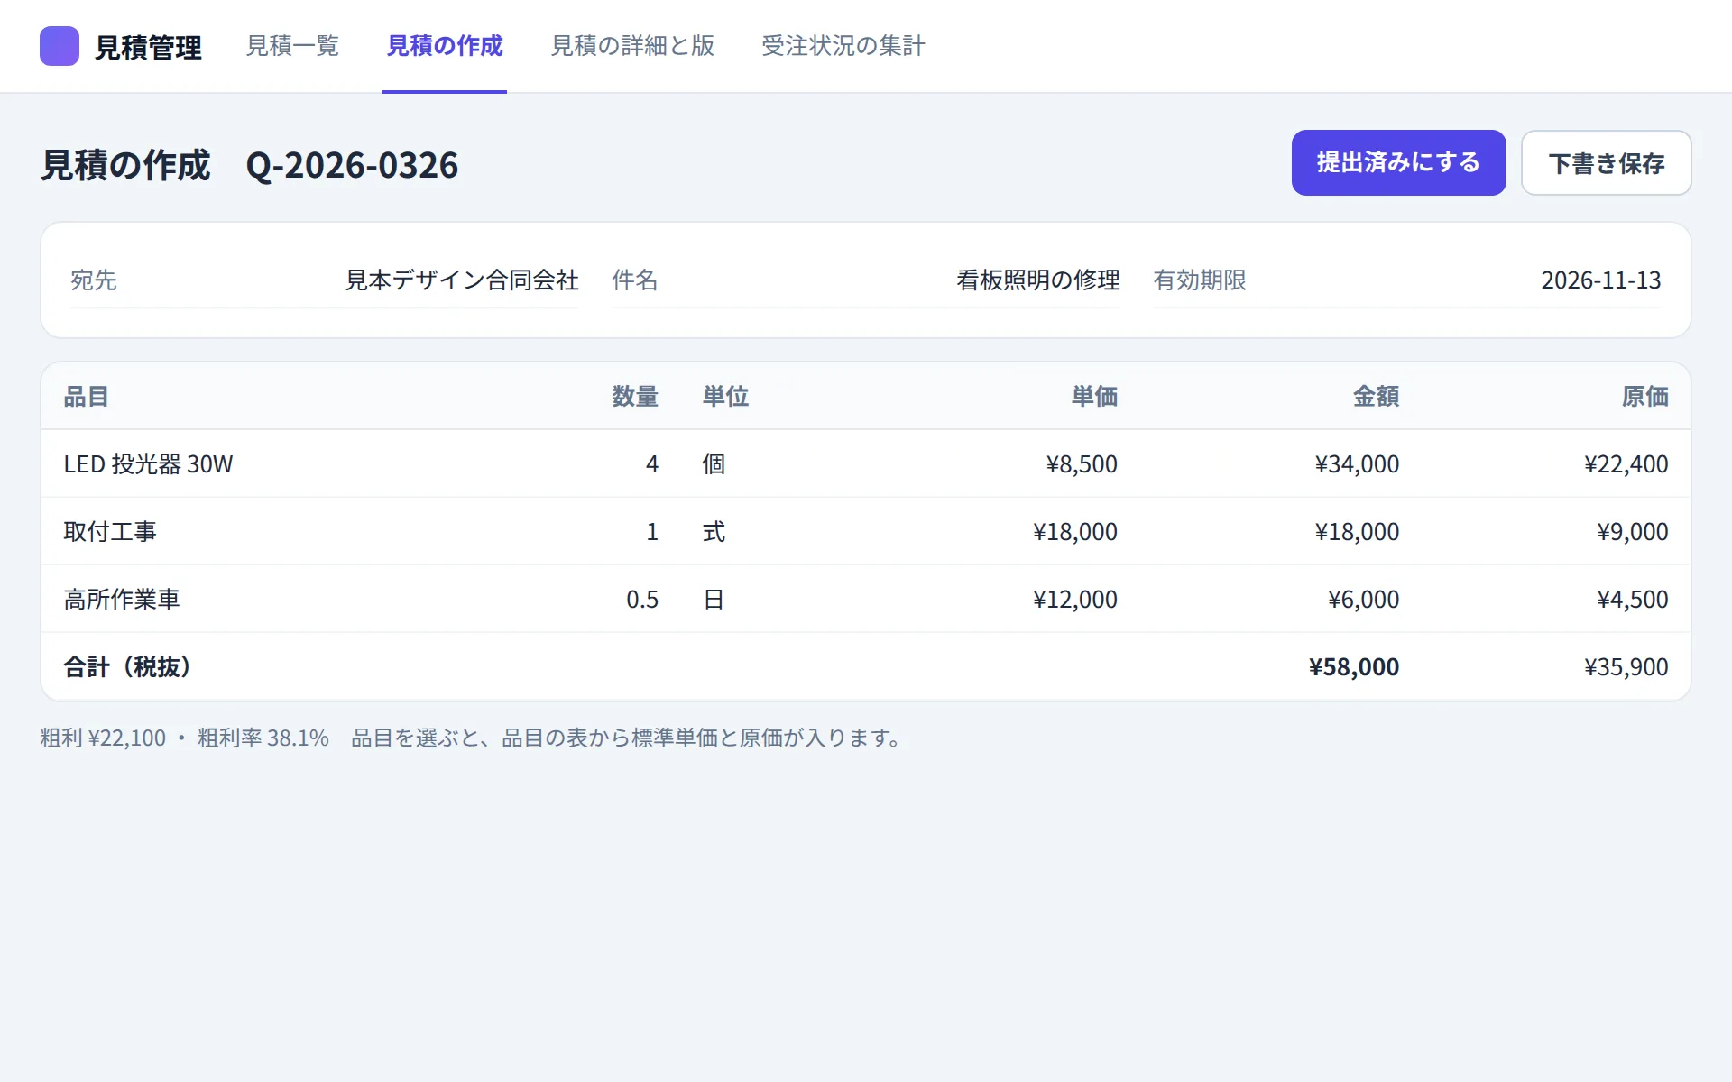
Task: Click unit price ¥12,000
Action: click(x=1075, y=600)
